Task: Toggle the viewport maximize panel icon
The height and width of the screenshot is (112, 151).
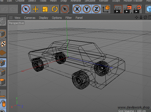Action: (x=150, y=17)
